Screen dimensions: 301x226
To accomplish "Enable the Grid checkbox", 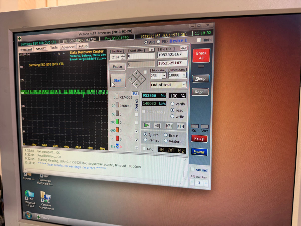I will (144, 149).
